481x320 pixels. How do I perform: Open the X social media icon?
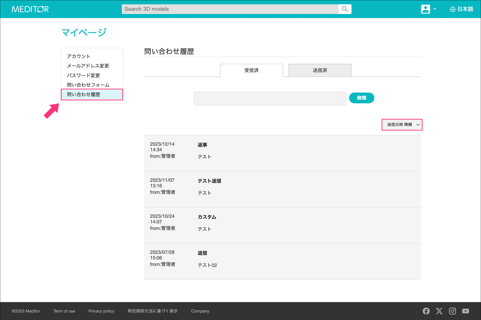pyautogui.click(x=439, y=311)
